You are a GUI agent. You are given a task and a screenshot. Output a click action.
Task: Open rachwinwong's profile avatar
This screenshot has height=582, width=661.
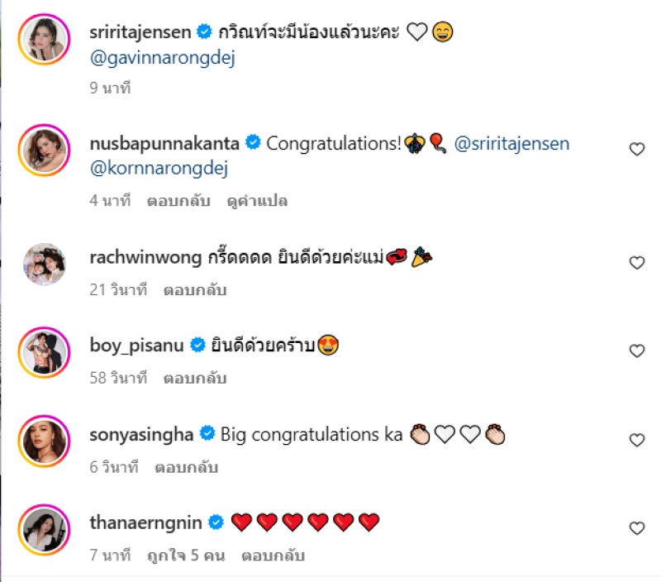44,264
